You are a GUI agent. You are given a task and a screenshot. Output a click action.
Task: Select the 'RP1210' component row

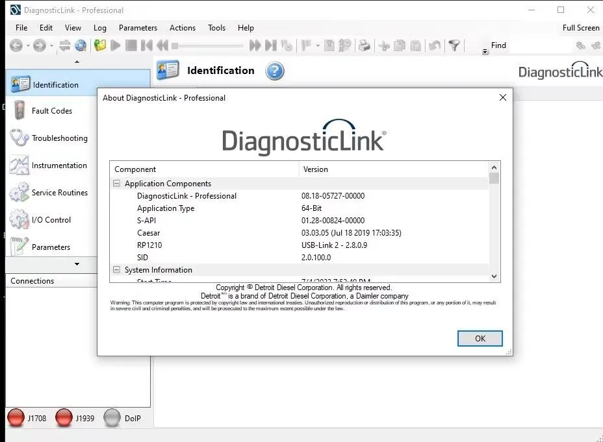[x=300, y=245]
